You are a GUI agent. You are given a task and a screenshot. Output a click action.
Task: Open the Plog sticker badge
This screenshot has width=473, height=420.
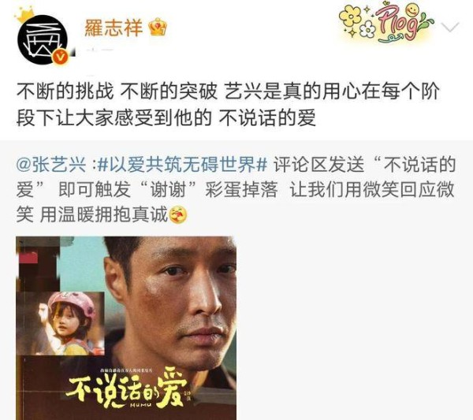(386, 23)
